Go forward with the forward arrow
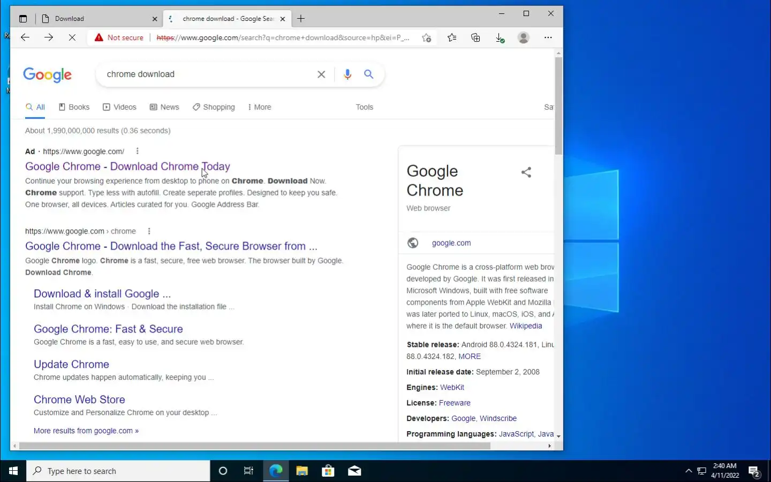The height and width of the screenshot is (482, 771). pyautogui.click(x=49, y=37)
